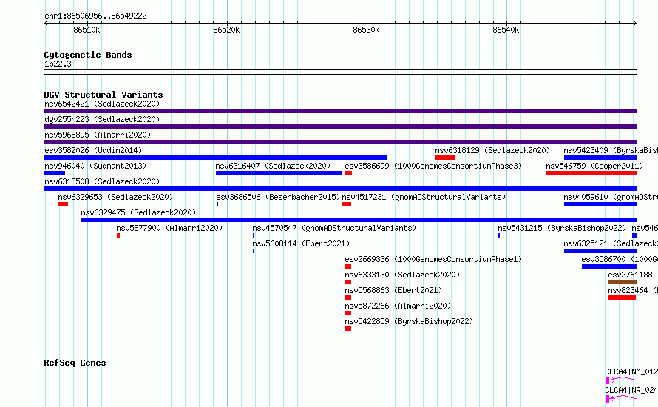This screenshot has height=407, width=658.
Task: Click the RefSeq Genes track title
Action: pyautogui.click(x=75, y=363)
